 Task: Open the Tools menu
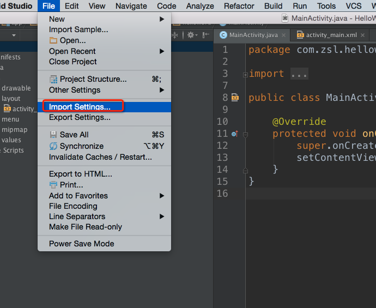tap(326, 6)
